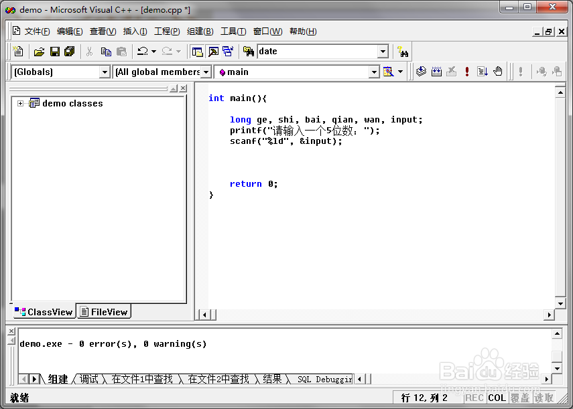Click the Copy icon
This screenshot has height=409, width=573.
pyautogui.click(x=106, y=52)
